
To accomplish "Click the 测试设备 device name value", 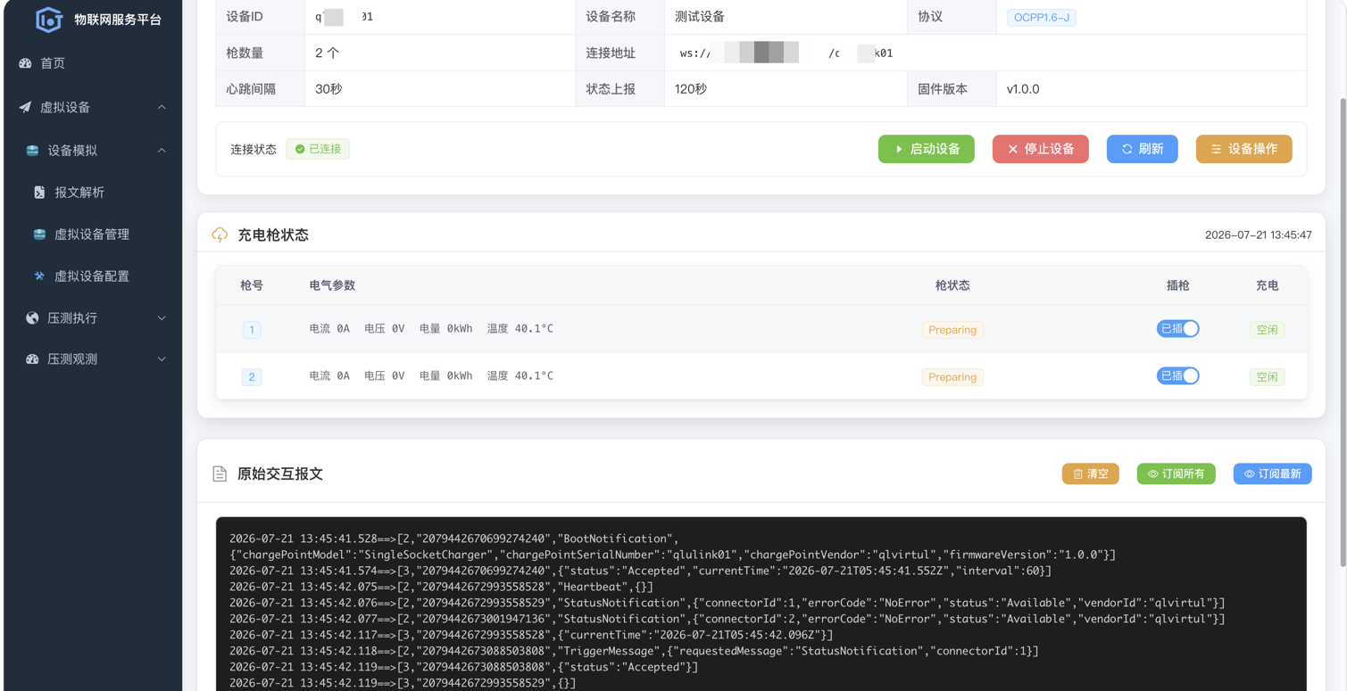I will click(700, 17).
